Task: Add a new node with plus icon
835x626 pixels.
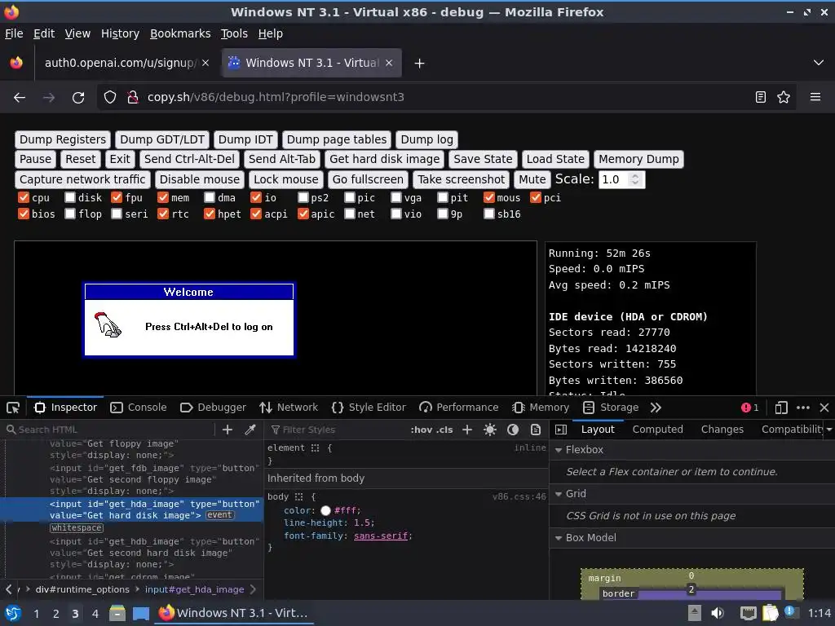Action: coord(228,430)
